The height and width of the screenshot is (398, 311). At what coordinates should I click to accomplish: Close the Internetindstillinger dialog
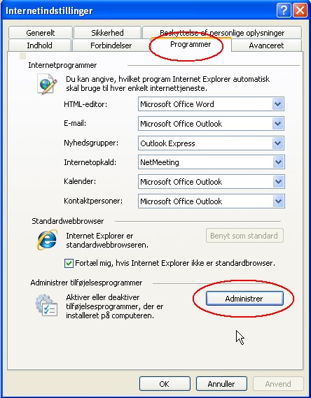click(x=300, y=10)
